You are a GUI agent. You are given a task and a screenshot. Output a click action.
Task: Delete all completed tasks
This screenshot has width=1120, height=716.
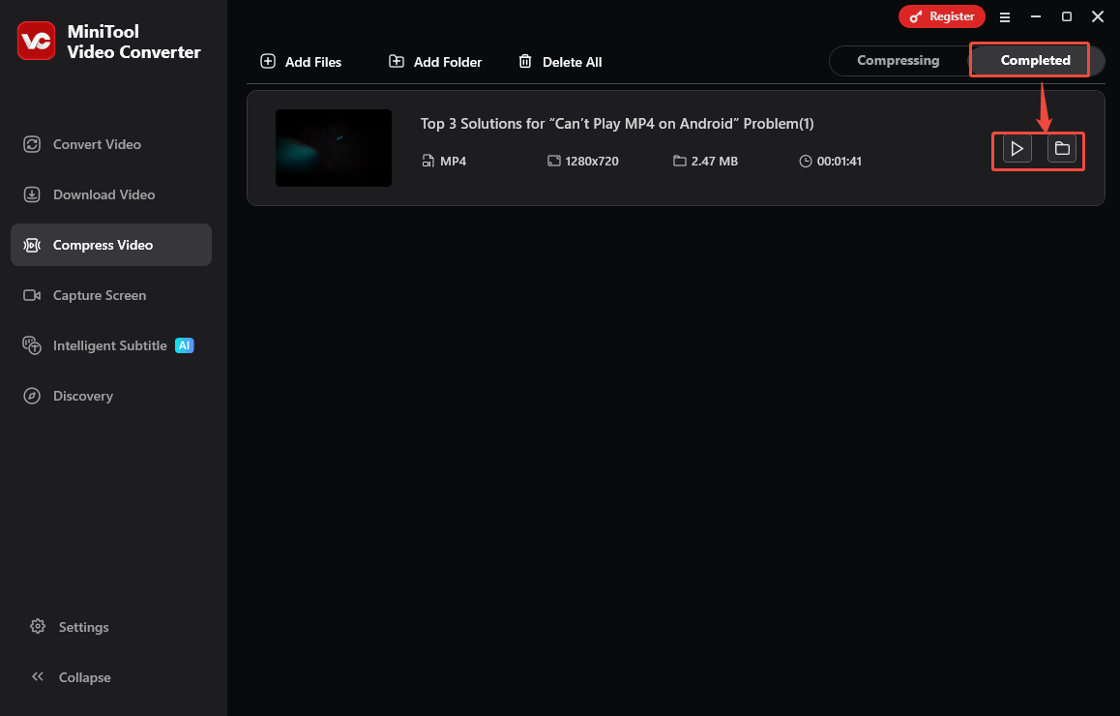click(560, 61)
